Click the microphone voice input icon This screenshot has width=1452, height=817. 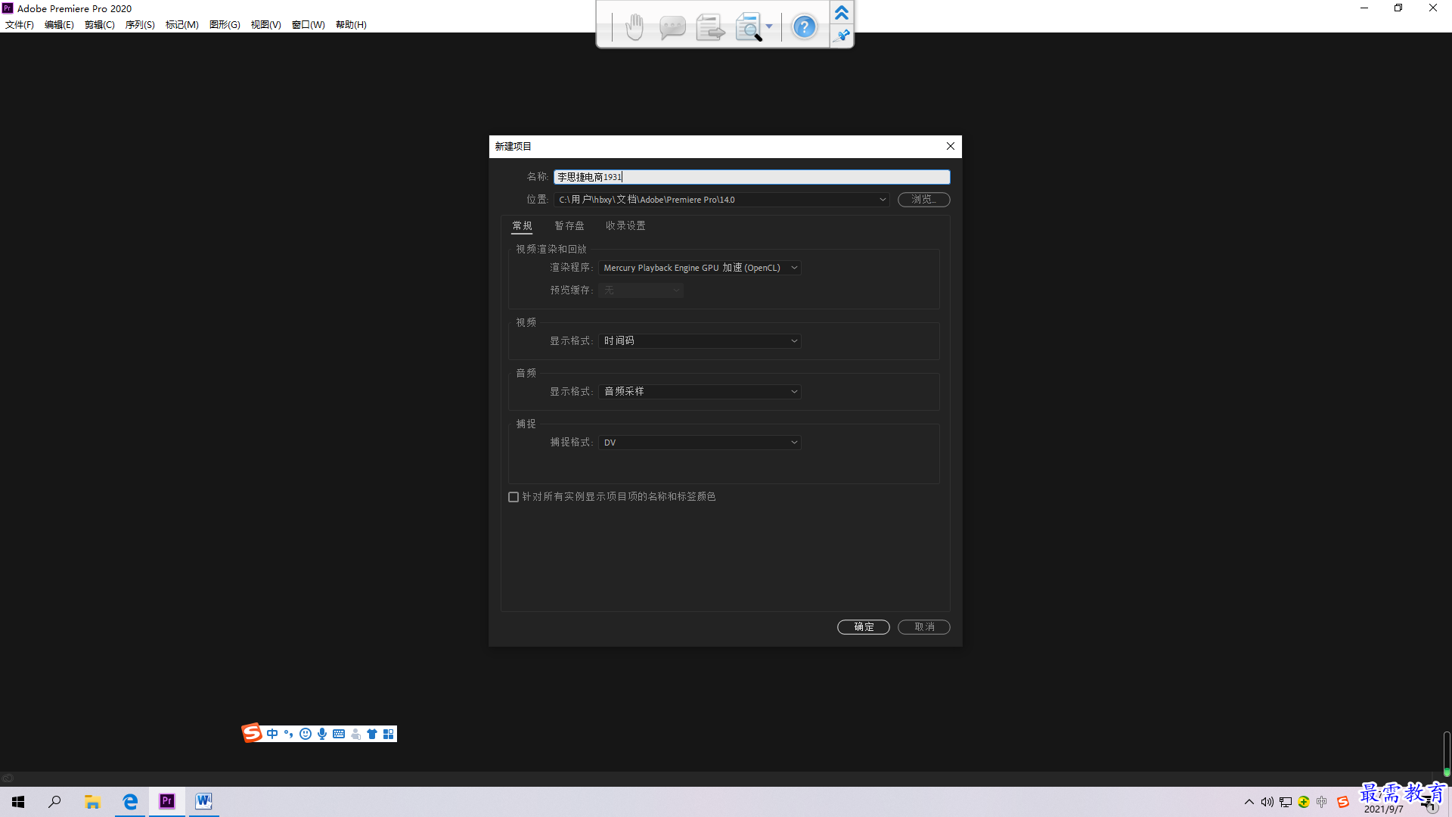[322, 734]
